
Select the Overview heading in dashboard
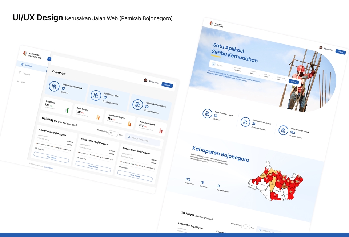59,73
